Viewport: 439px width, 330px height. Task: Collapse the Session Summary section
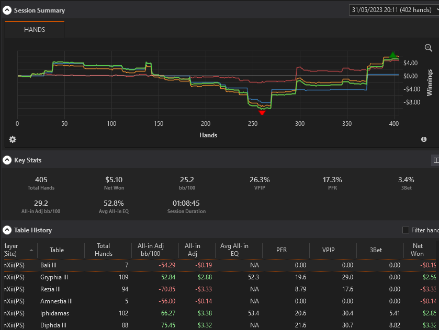pos(7,10)
